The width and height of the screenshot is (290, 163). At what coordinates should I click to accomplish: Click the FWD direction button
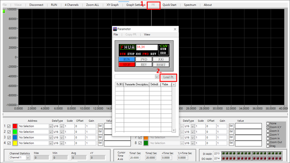[144, 59]
